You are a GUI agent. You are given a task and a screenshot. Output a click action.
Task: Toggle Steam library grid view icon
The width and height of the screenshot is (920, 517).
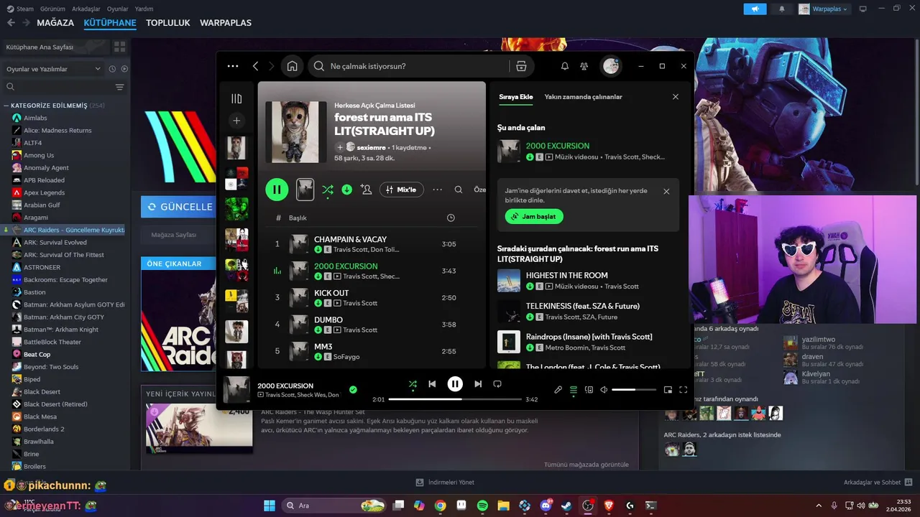click(119, 47)
